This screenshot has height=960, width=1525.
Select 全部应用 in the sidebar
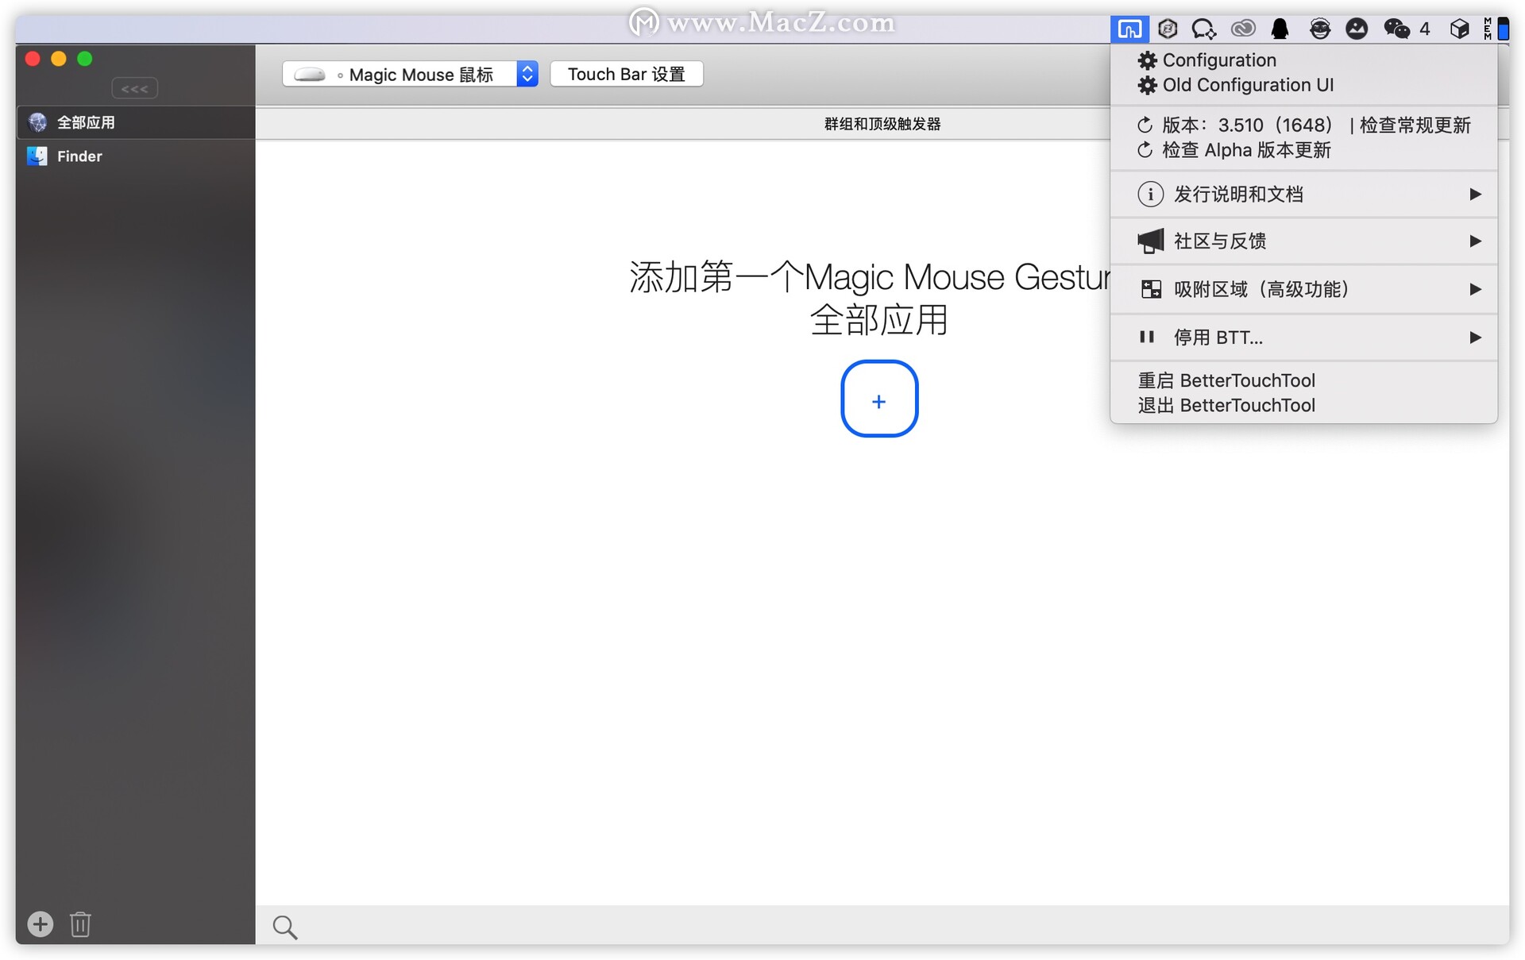136,122
